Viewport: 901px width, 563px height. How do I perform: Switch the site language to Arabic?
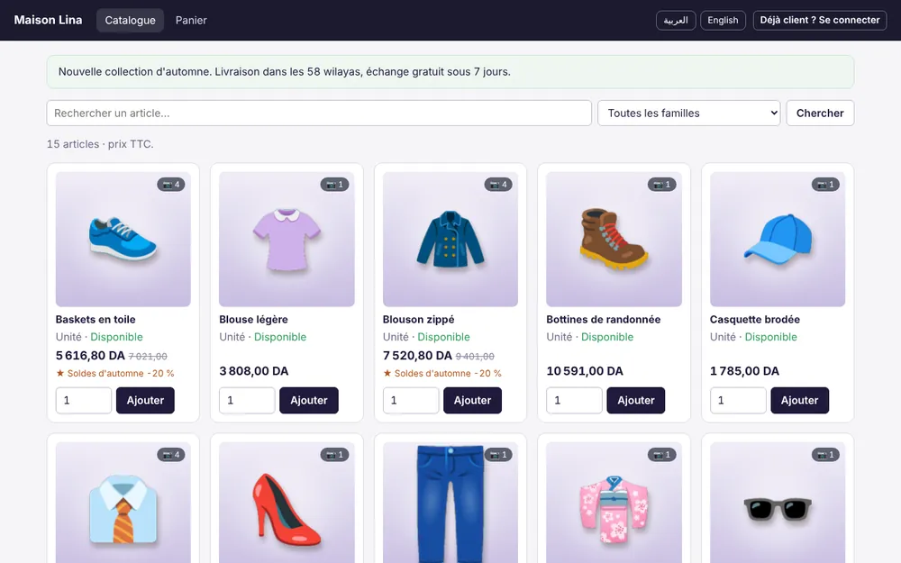[x=676, y=20]
